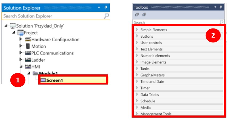Screen dimensions: 228x120
Task: Click the Module1 folder icon
Action: [35, 73]
